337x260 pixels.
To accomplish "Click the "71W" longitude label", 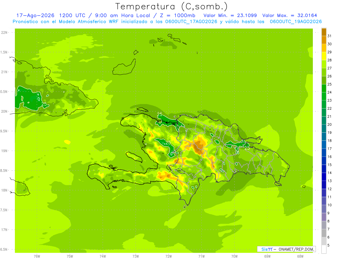I will 201,256.
